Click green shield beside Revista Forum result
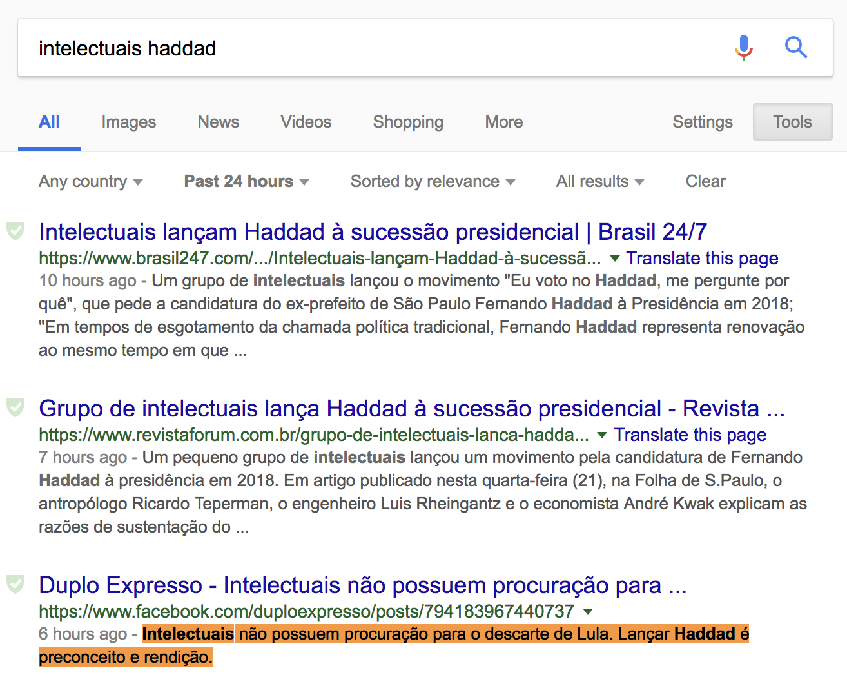The width and height of the screenshot is (847, 695). point(15,407)
